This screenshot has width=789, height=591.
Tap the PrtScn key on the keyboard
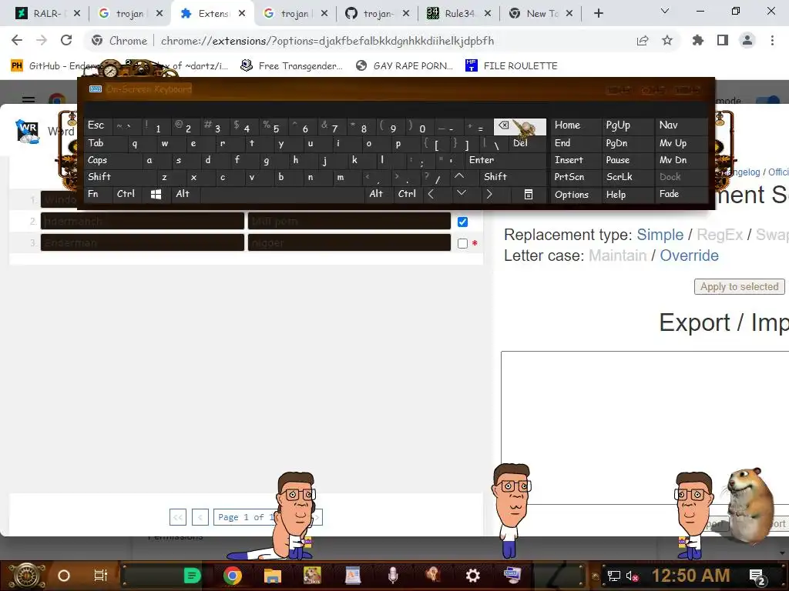point(576,177)
